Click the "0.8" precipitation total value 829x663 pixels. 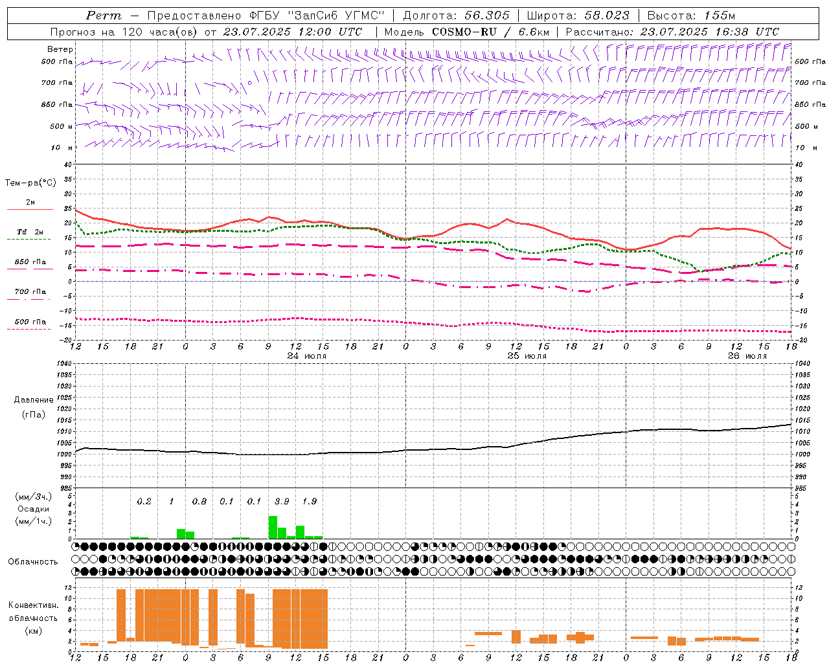tap(199, 501)
